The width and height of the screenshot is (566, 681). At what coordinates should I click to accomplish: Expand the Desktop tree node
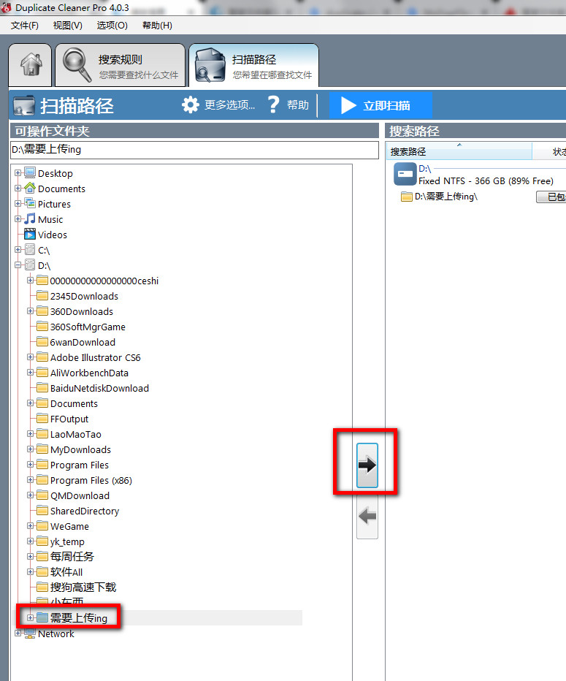[x=18, y=173]
